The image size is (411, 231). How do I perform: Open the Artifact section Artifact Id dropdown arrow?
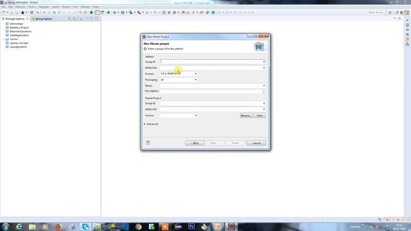coord(264,68)
